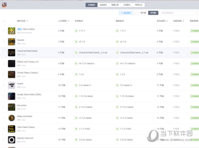Click R badge before local CharacterStatsClassic_2.5.zip
The image size is (199, 148).
coord(76,53)
